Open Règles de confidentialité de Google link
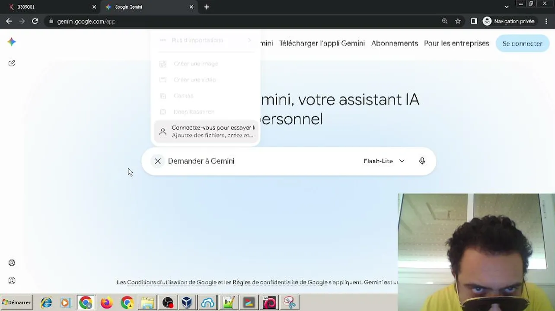This screenshot has width=555, height=311. [280, 282]
